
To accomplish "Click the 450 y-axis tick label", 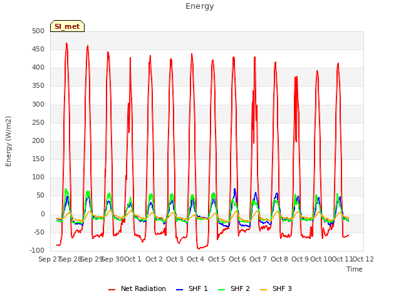I will [x=38, y=50].
